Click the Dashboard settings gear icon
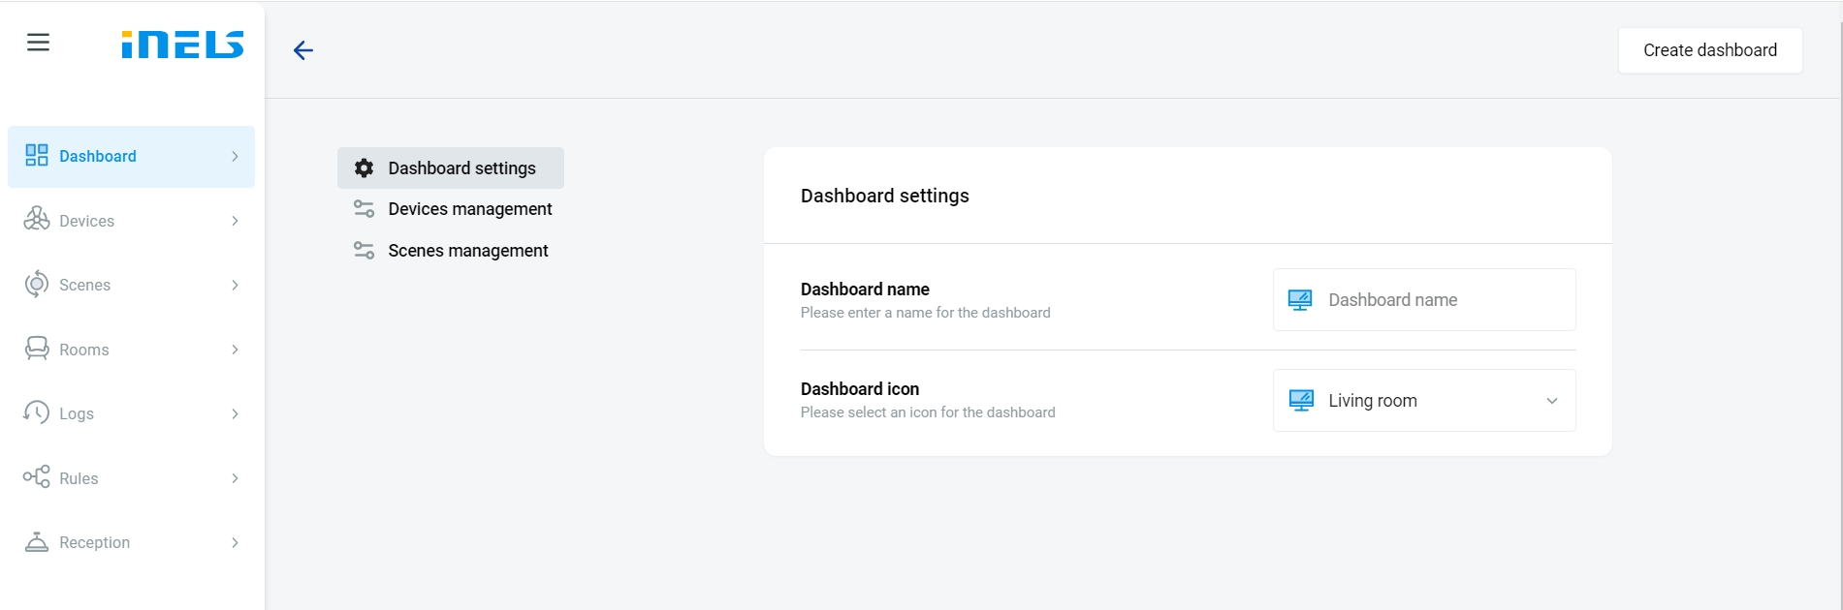Image resolution: width=1843 pixels, height=610 pixels. tap(364, 168)
